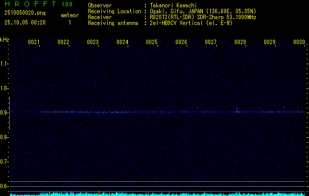Click time marker 0026
The height and width of the screenshot is (196, 309).
(x=181, y=42)
